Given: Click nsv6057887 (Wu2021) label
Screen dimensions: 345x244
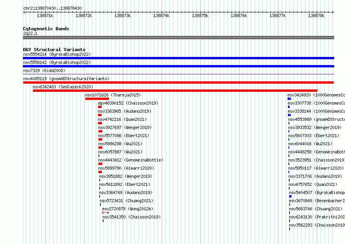Looking at the screenshot, I should coord(120,152).
